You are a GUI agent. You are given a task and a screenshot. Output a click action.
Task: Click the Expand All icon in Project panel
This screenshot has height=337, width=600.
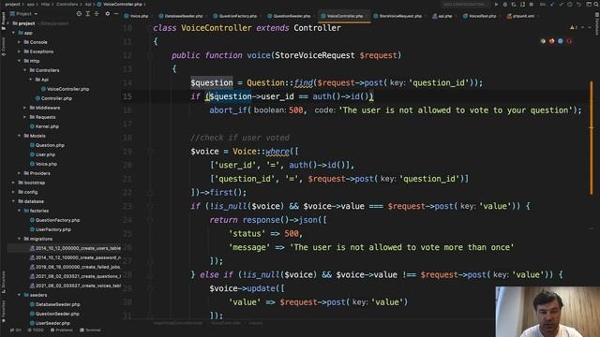(x=87, y=14)
